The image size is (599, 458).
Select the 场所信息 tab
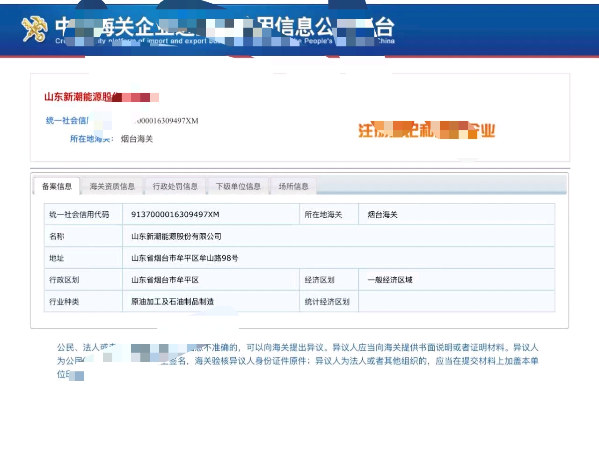pos(293,186)
